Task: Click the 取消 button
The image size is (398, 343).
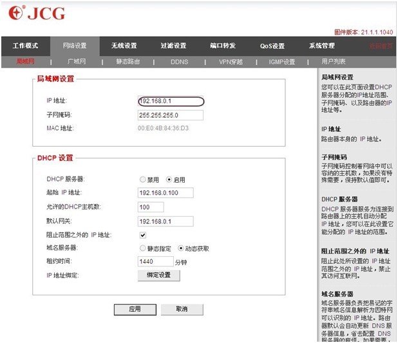Action: pyautogui.click(x=182, y=310)
